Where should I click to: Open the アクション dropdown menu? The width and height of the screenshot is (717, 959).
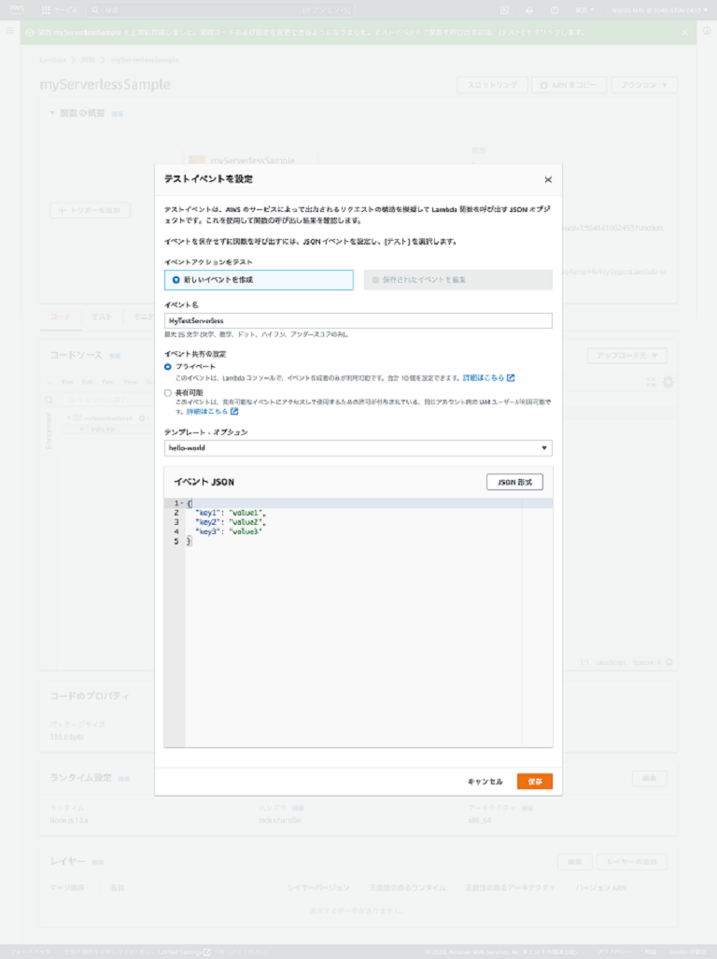click(x=644, y=85)
